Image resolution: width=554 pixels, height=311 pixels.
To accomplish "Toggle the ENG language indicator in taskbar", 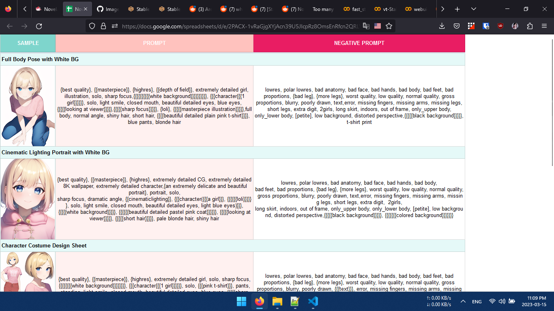I will [477, 302].
